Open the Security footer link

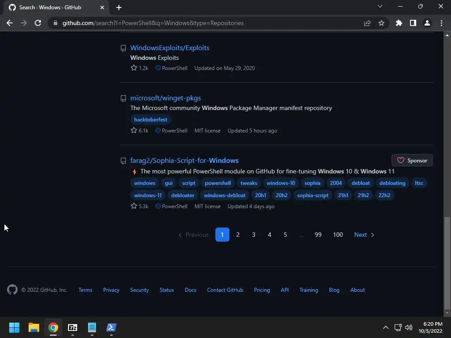click(140, 290)
